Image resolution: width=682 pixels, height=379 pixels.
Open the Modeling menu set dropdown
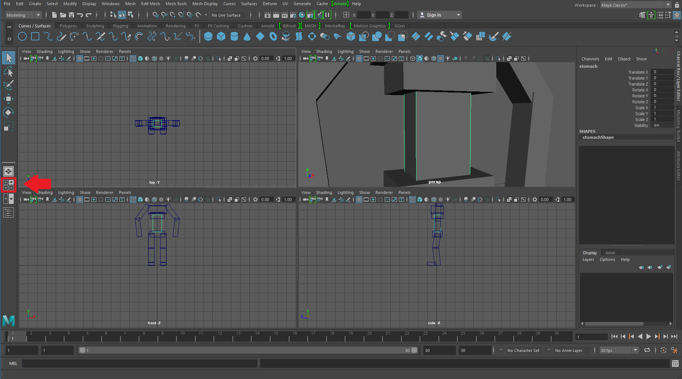pos(23,15)
